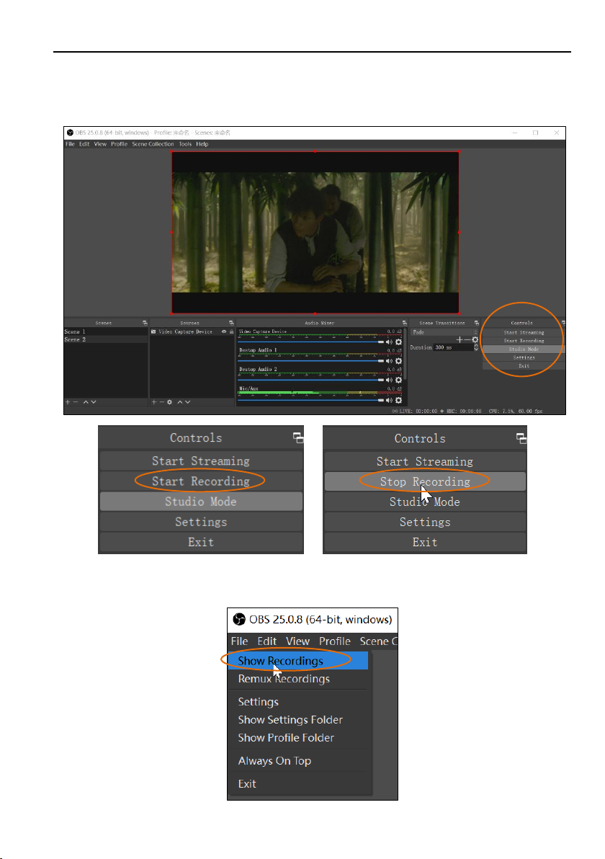The height and width of the screenshot is (859, 605).
Task: Float the Scenes dock with its pop-out icon
Action: [x=145, y=323]
